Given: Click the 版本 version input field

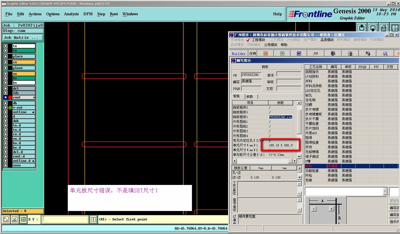Looking at the screenshot, I should (x=289, y=74).
